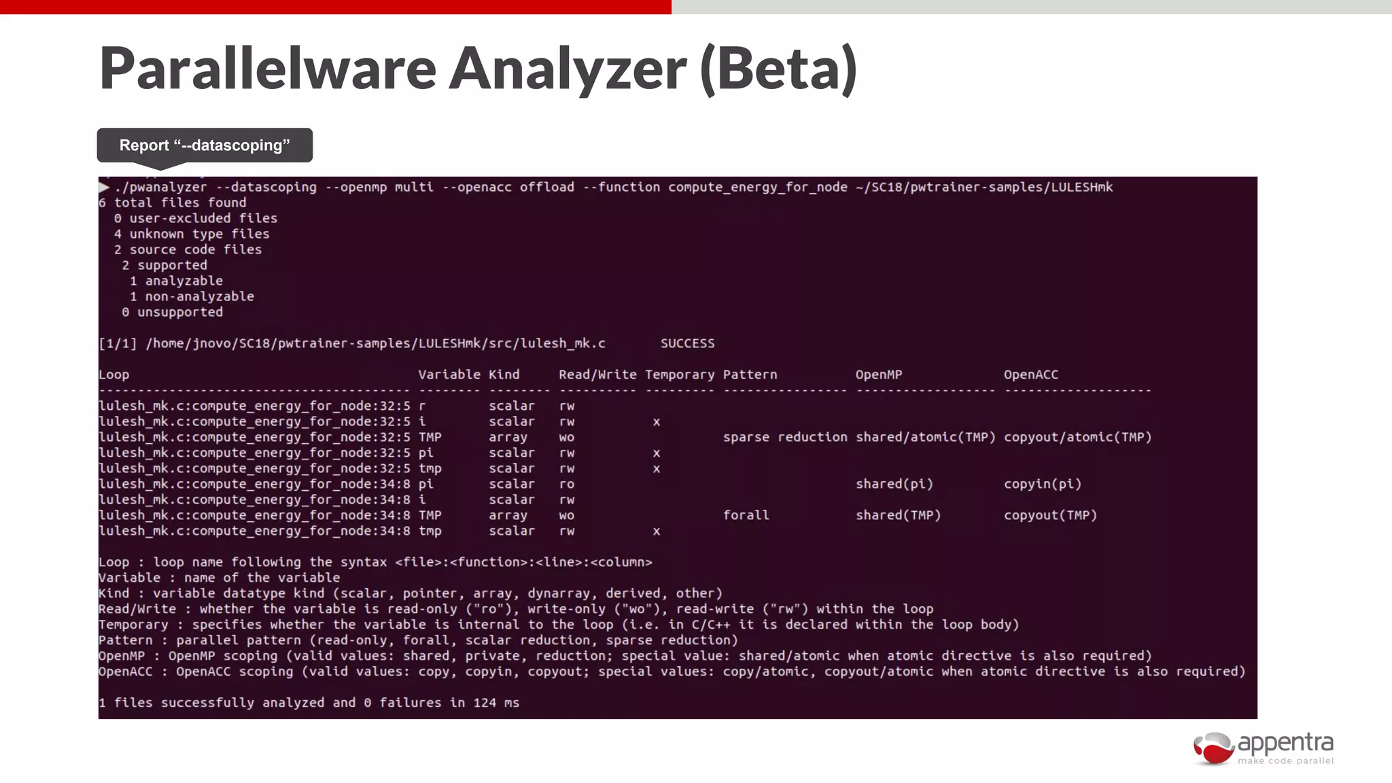Screen dimensions: 1392x783
Task: Click the Kind column header
Action: pyautogui.click(x=504, y=375)
